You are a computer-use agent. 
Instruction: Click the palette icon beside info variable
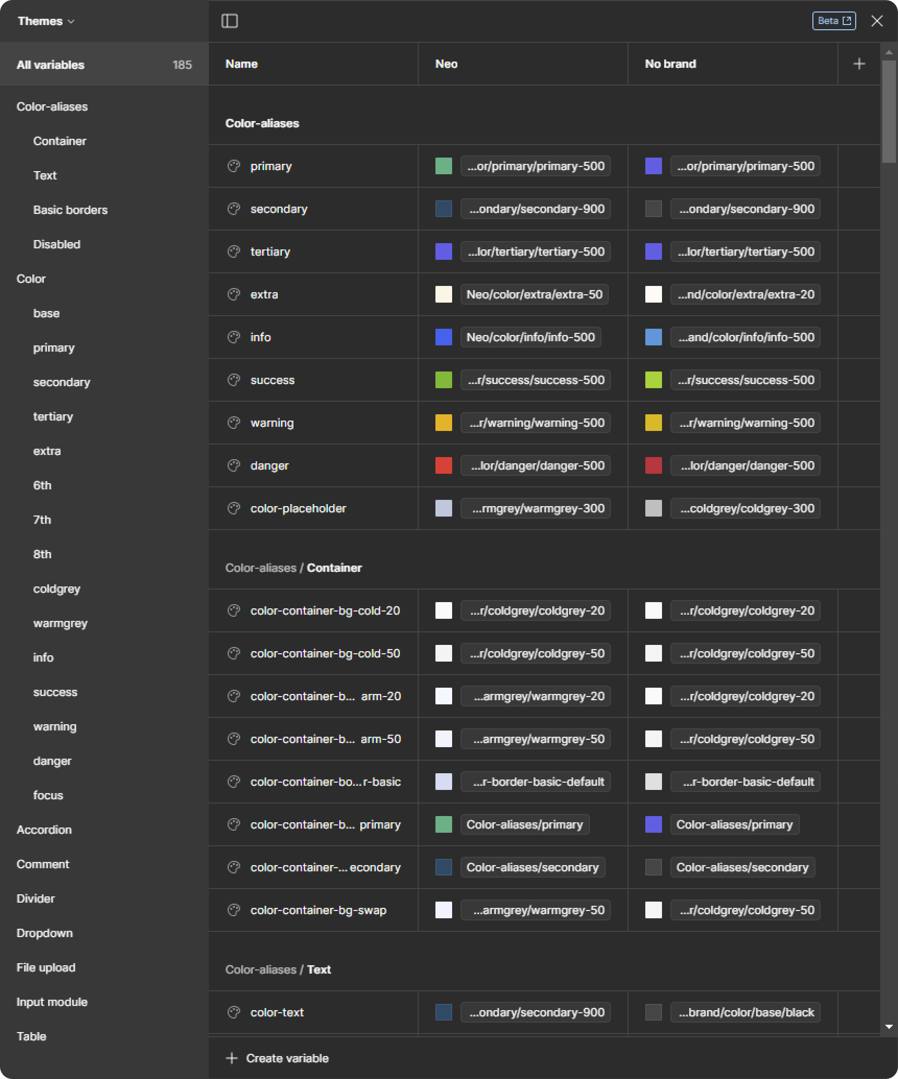pos(234,337)
